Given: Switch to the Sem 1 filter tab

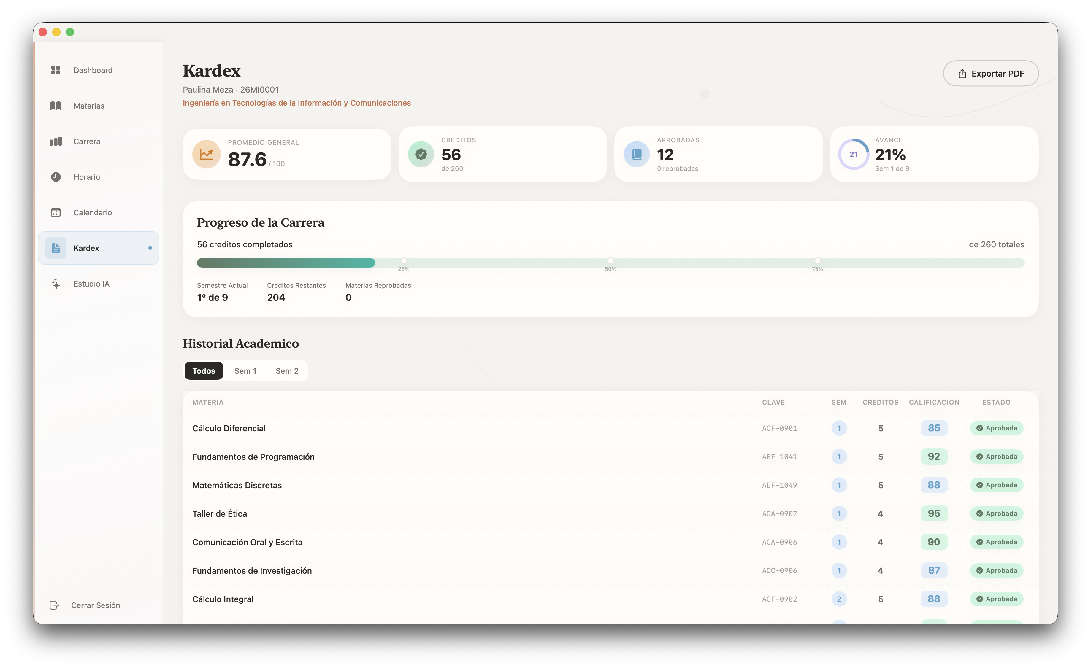Looking at the screenshot, I should (x=245, y=371).
